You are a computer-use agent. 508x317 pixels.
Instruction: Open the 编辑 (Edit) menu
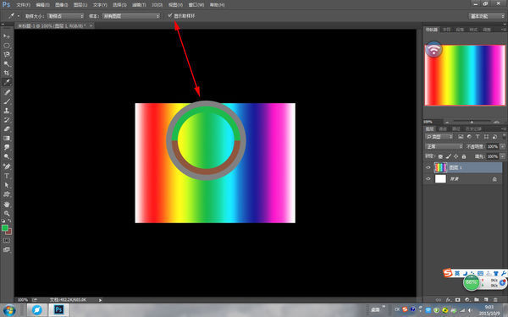pos(42,5)
